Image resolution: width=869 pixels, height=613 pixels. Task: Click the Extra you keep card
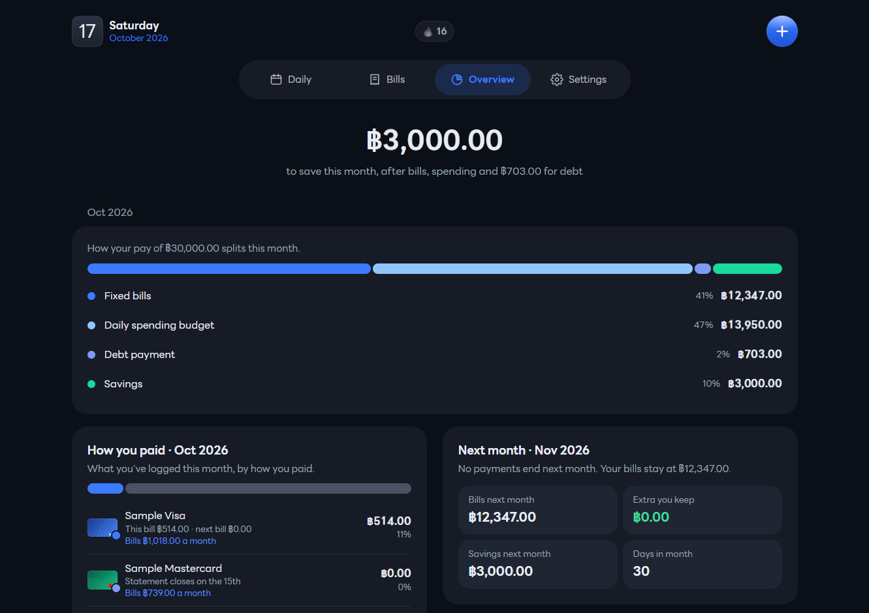[x=703, y=510]
